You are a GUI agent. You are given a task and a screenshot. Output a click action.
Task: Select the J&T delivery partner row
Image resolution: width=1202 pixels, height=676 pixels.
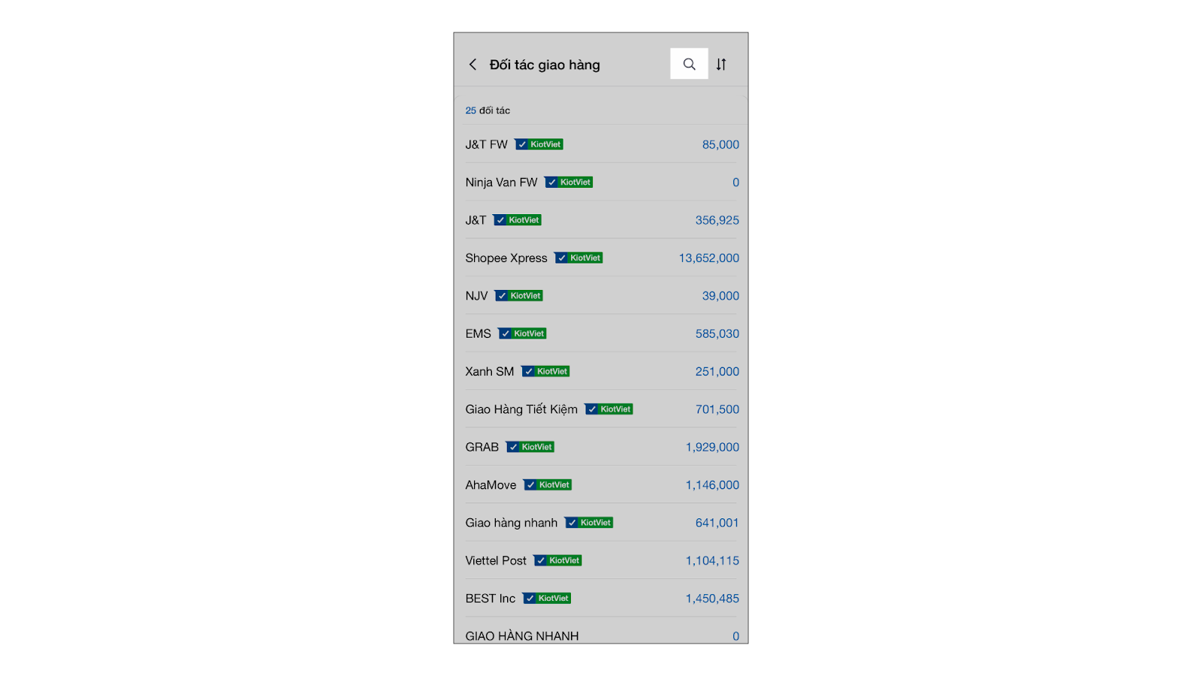coord(476,220)
